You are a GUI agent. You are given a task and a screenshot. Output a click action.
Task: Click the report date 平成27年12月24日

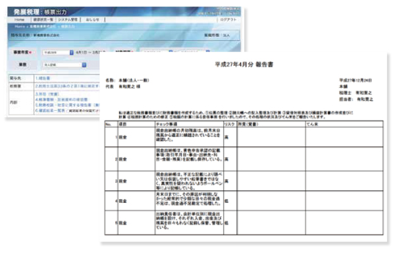pyautogui.click(x=355, y=80)
